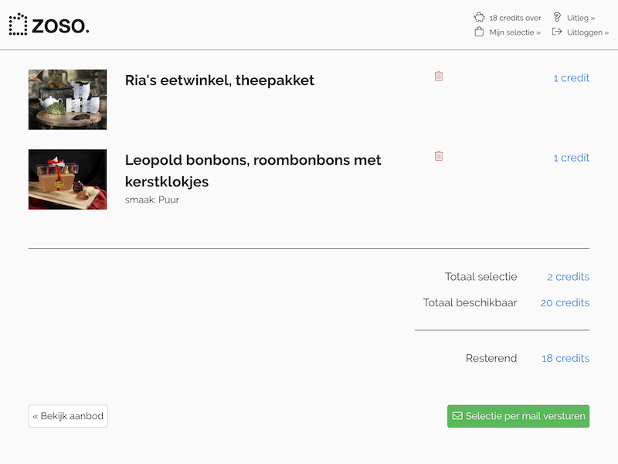This screenshot has height=464, width=618.
Task: Click the shopping bag icon
Action: 479,32
